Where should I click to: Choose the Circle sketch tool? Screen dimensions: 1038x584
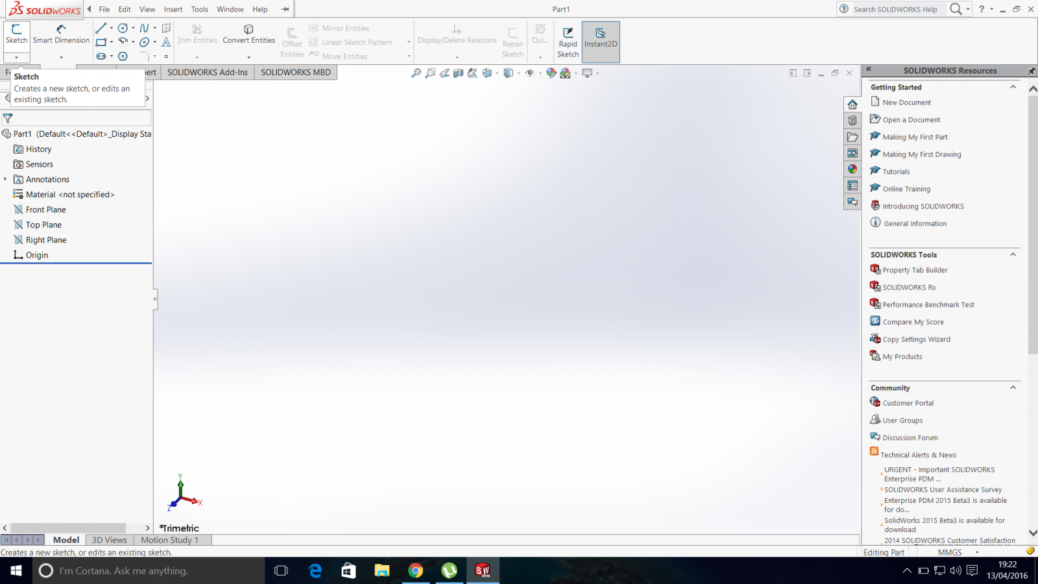(x=123, y=28)
